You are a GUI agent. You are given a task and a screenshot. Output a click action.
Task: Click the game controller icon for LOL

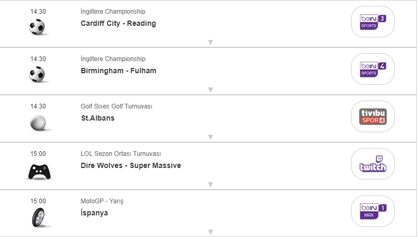point(39,171)
